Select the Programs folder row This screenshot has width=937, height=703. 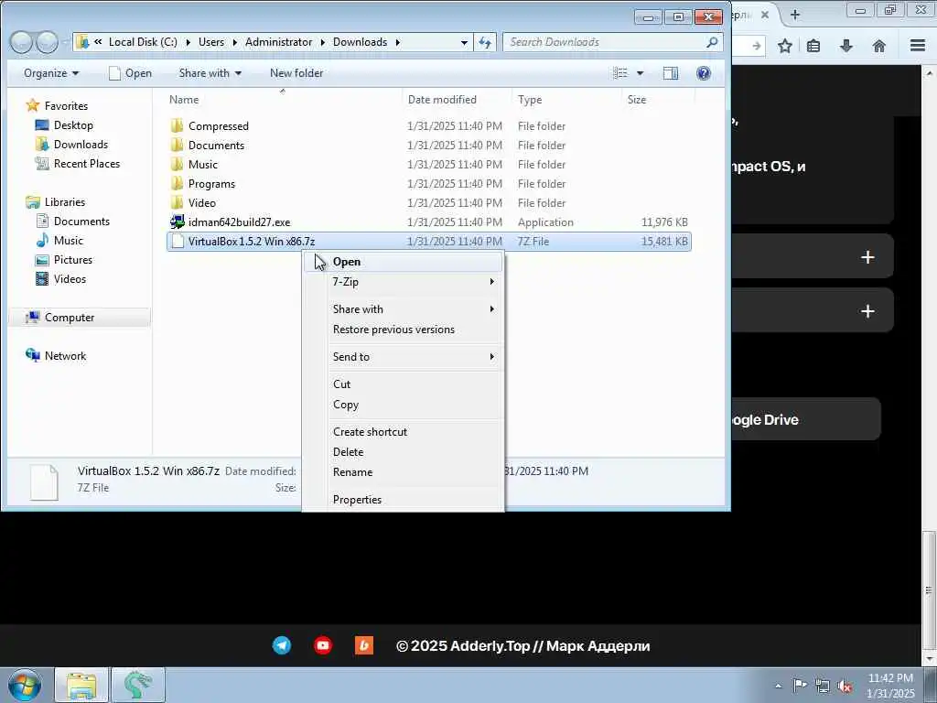point(428,183)
